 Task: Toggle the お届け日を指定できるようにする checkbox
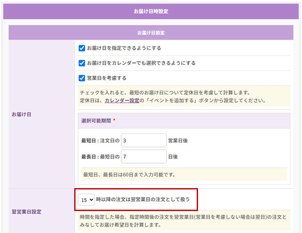[82, 48]
